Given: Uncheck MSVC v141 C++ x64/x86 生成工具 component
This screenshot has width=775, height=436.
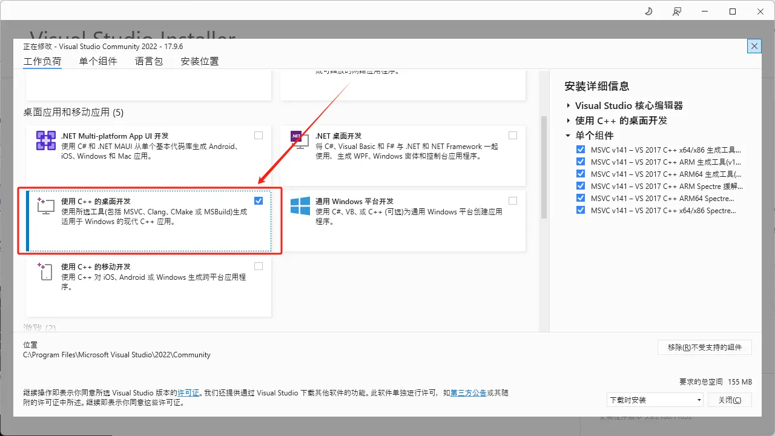Looking at the screenshot, I should click(x=581, y=150).
